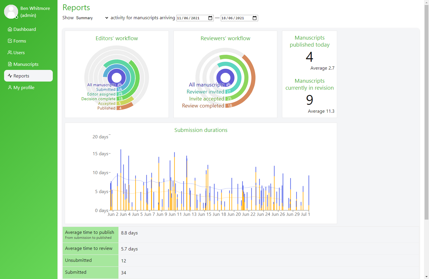429x279 pixels.
Task: Click the Reviewers' workflow chart title
Action: click(225, 38)
